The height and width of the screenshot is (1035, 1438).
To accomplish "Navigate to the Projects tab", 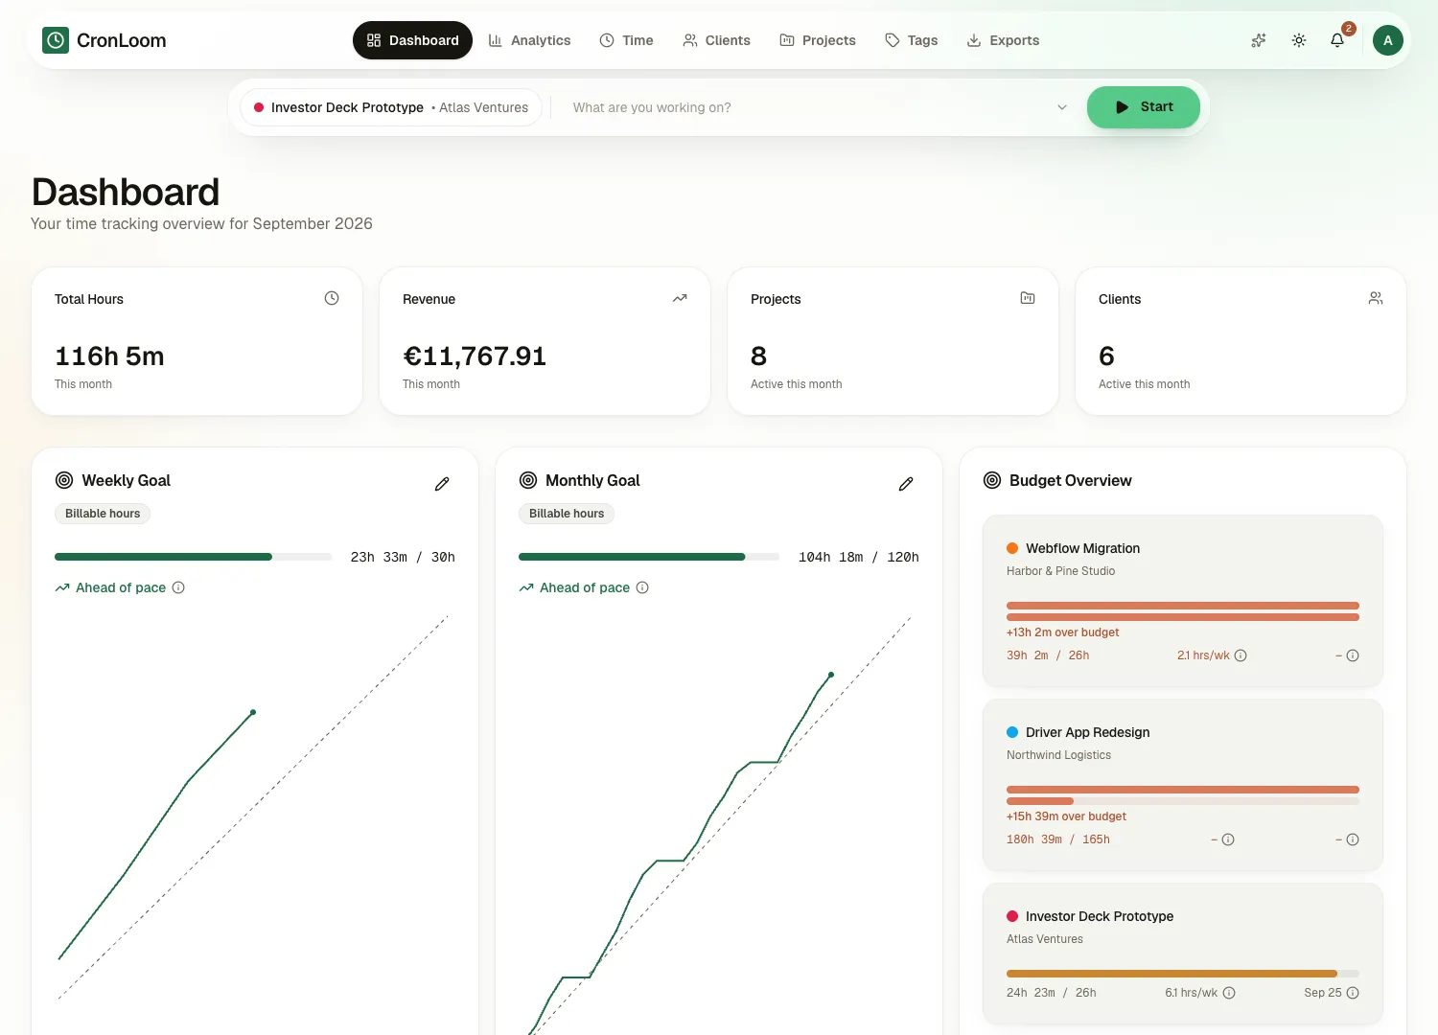I will click(x=818, y=40).
